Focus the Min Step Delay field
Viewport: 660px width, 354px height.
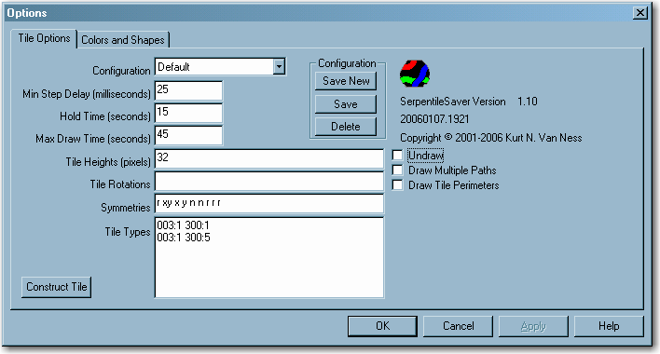point(188,90)
